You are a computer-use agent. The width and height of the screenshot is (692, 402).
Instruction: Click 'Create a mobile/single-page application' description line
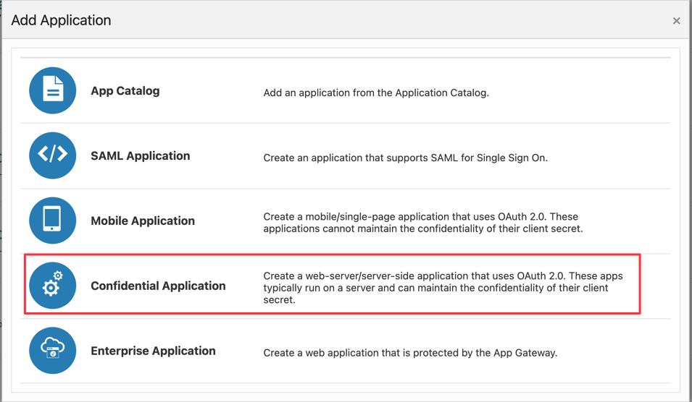420,217
